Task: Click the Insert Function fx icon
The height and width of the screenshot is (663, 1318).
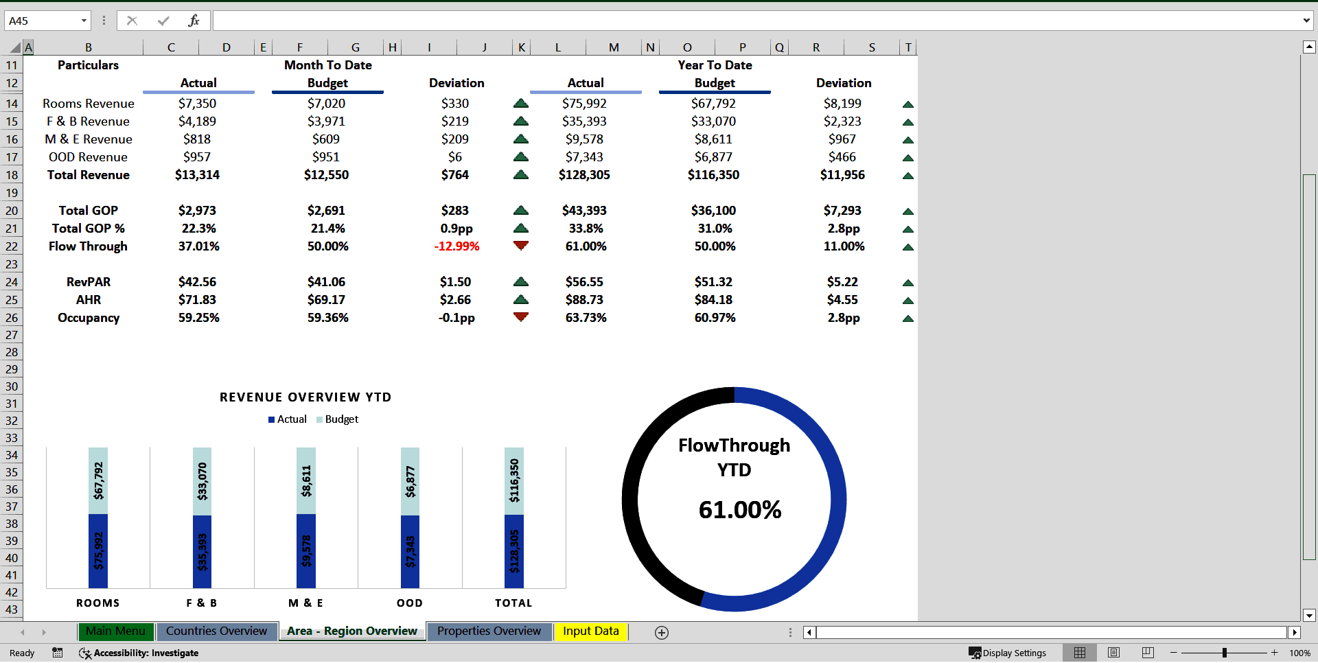Action: (x=194, y=21)
